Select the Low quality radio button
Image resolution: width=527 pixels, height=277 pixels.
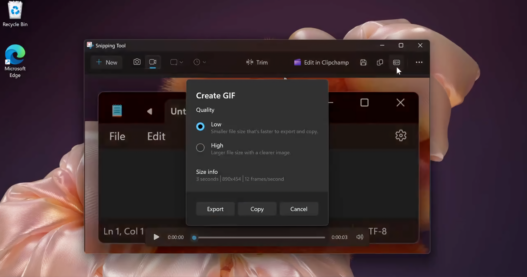click(x=200, y=126)
